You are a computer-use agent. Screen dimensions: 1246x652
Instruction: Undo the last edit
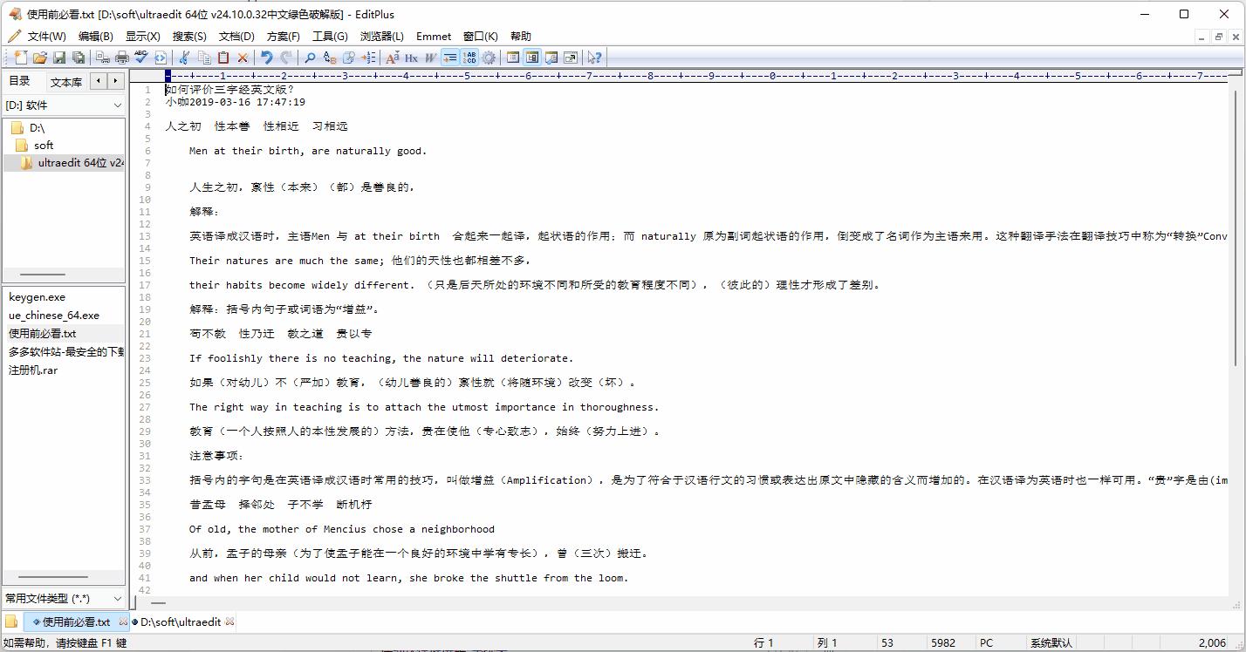tap(264, 58)
